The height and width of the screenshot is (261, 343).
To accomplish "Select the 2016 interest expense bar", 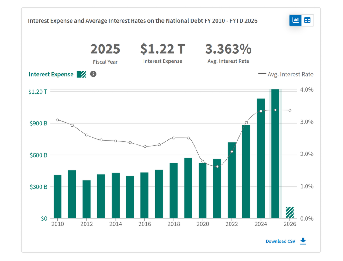I will (145, 195).
